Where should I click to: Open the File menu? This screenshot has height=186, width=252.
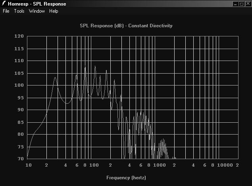click(x=6, y=11)
